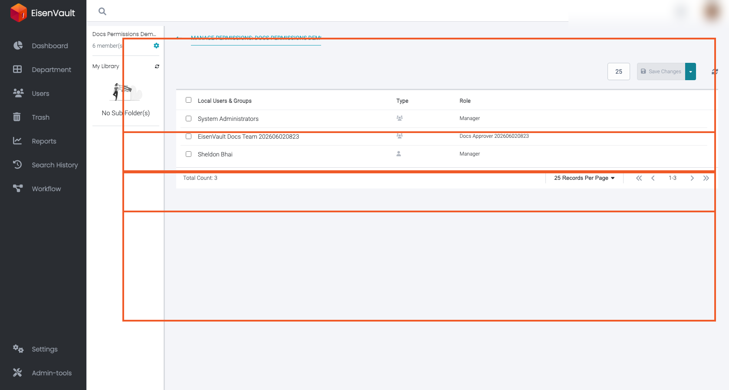Click the page size field showing 25
The height and width of the screenshot is (390, 729).
click(619, 71)
